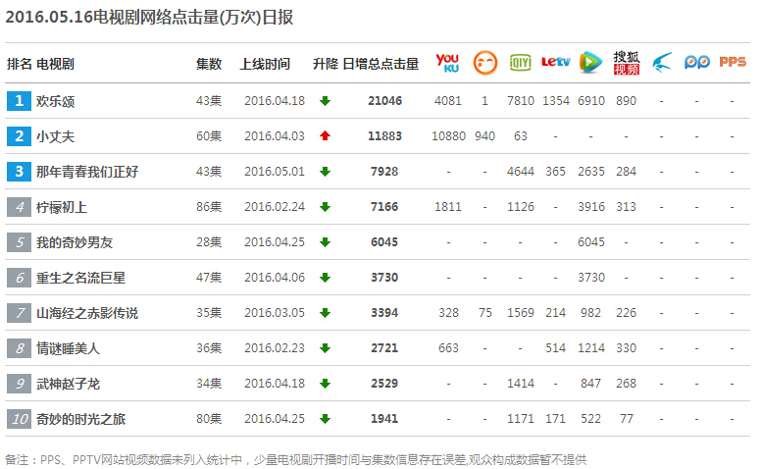Click the red up arrow for 小丈夫
This screenshot has height=469, width=761.
tap(326, 136)
